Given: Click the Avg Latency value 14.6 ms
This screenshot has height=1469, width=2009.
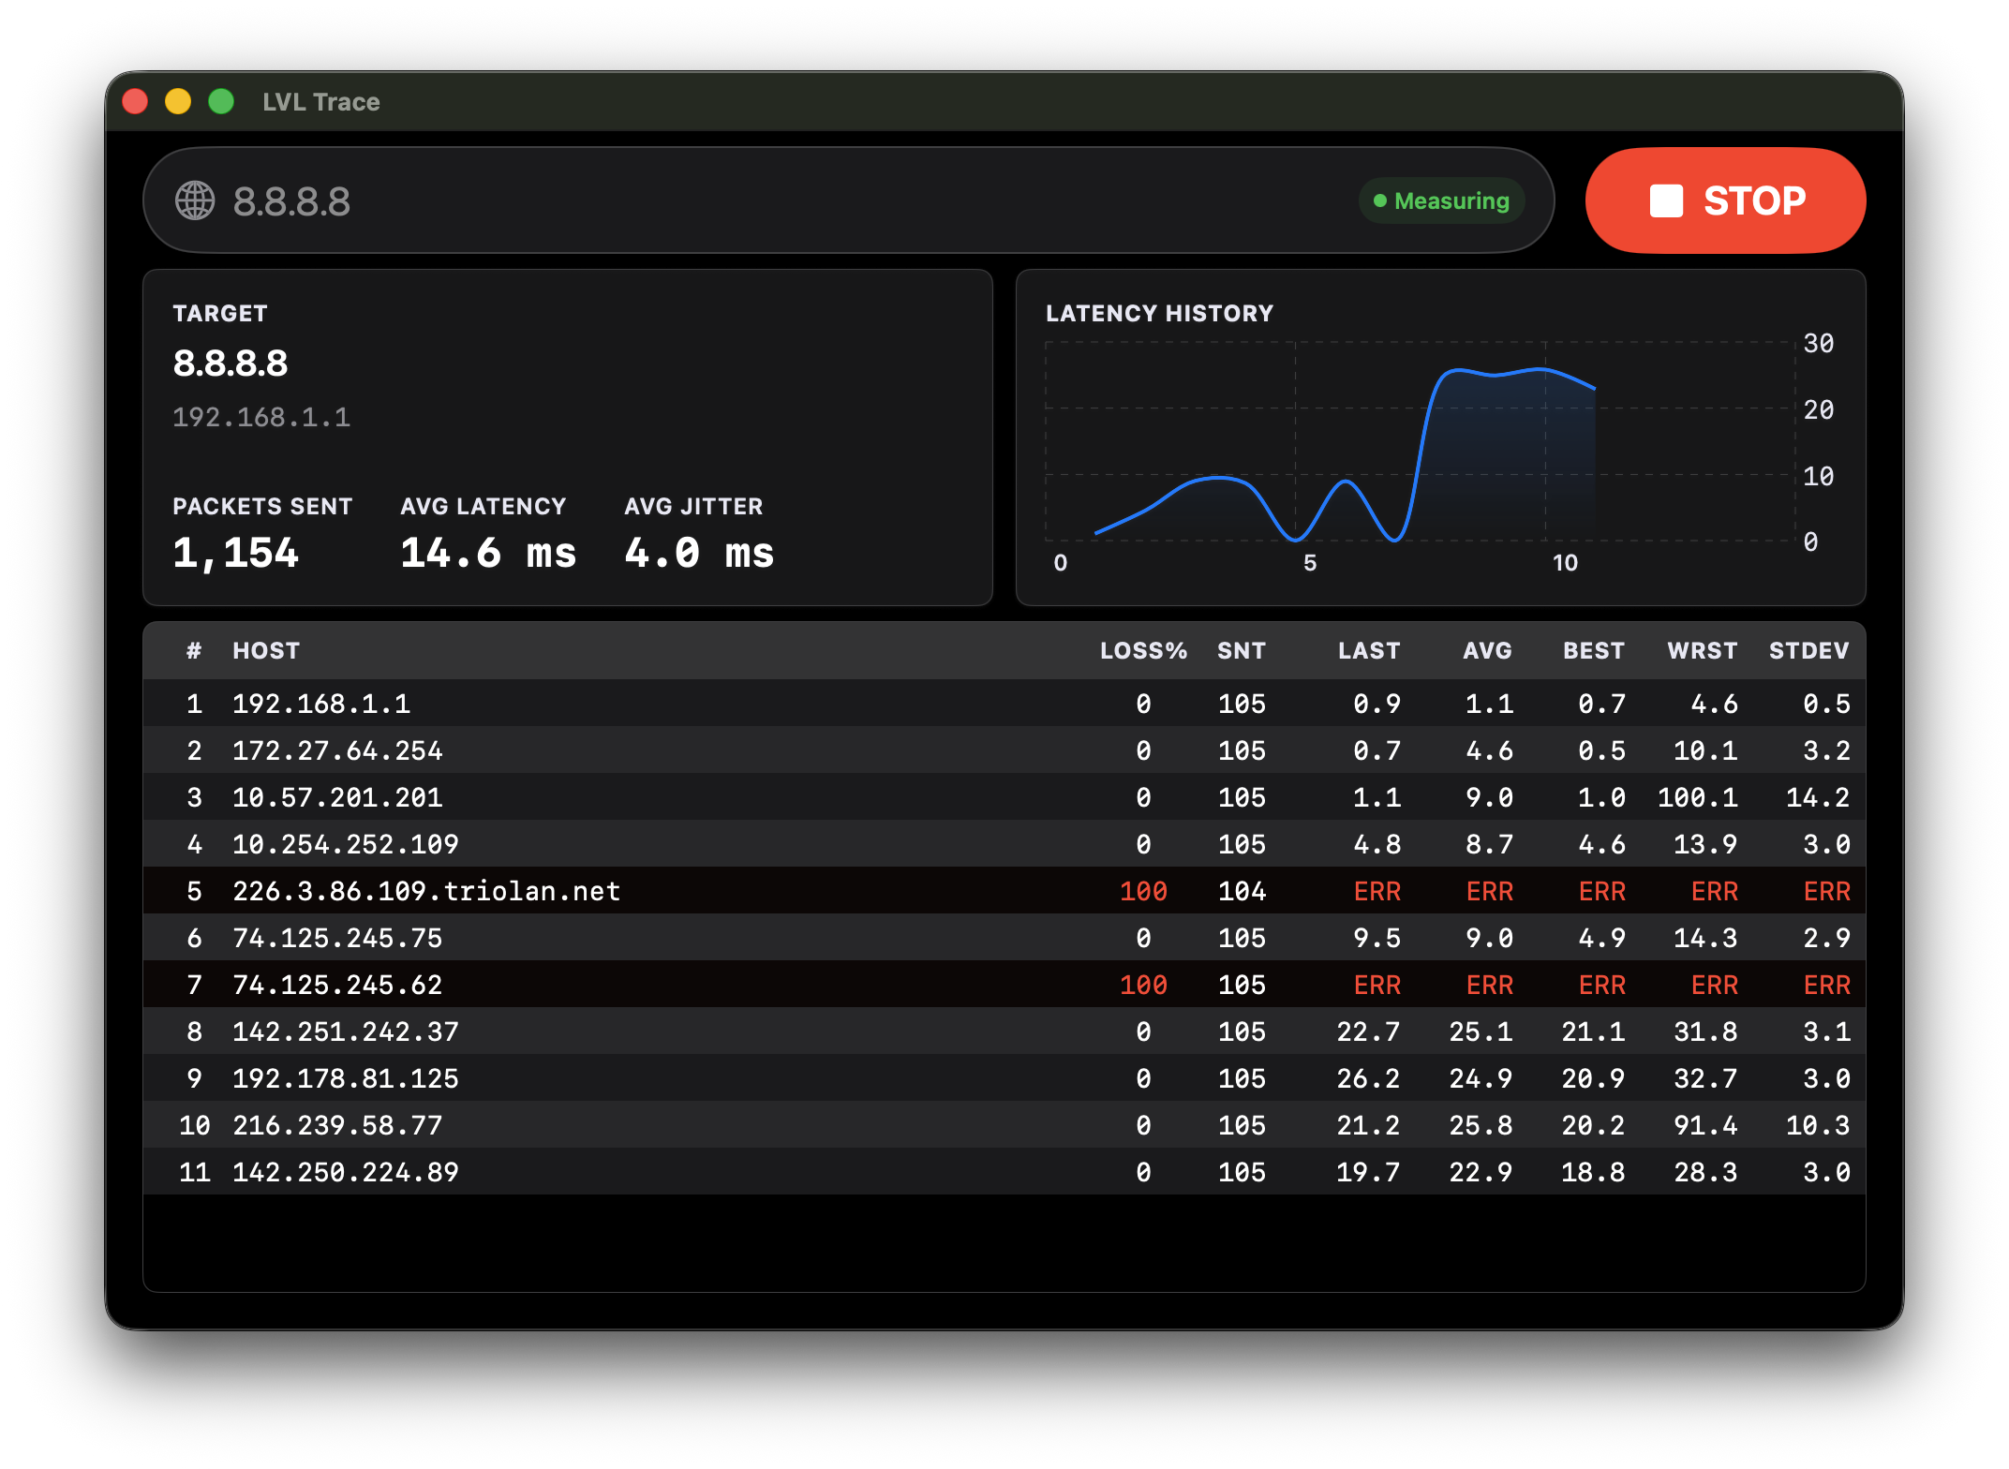Looking at the screenshot, I should point(487,553).
